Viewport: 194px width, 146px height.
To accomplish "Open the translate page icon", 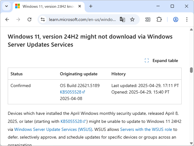I will click(122, 19).
